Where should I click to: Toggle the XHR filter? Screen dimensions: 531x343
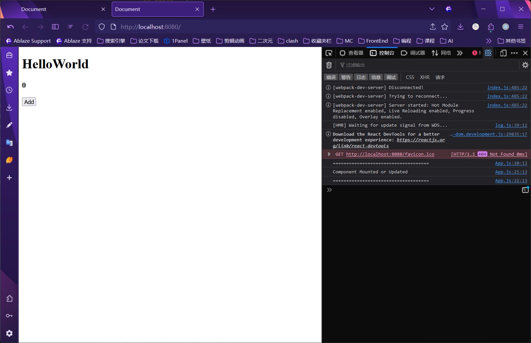[x=425, y=77]
